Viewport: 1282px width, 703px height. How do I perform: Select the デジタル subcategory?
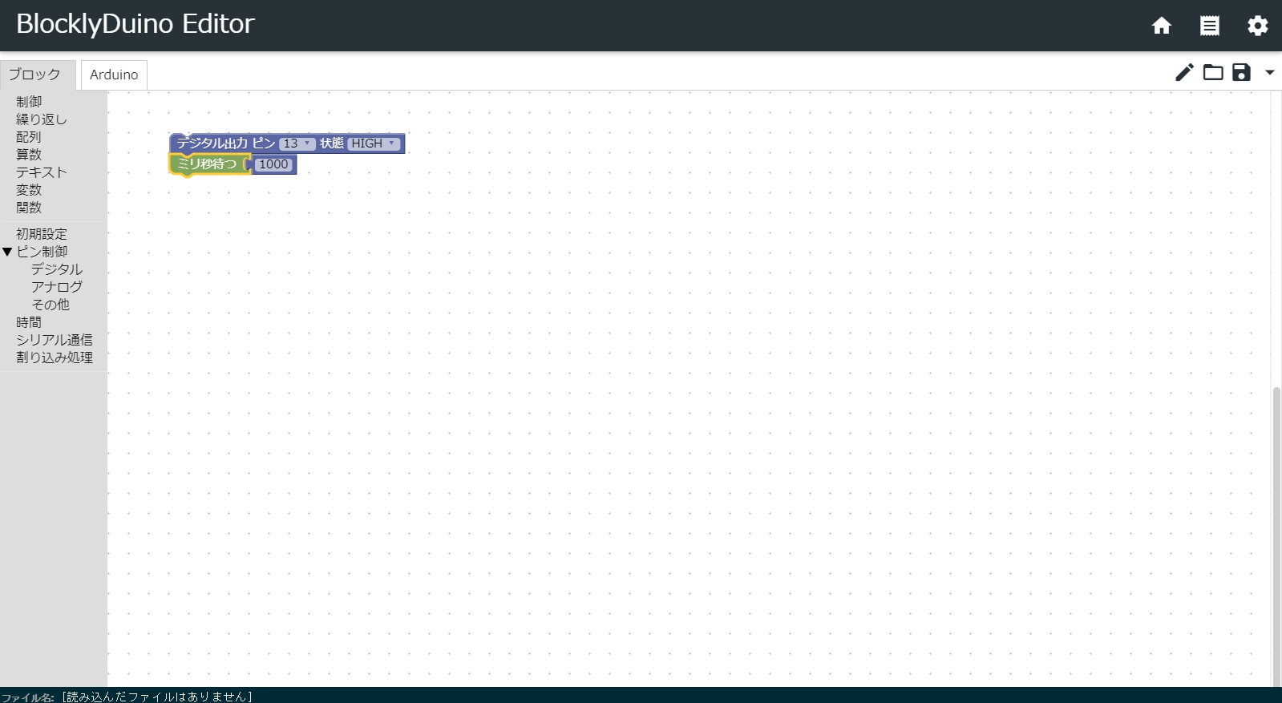tap(56, 269)
